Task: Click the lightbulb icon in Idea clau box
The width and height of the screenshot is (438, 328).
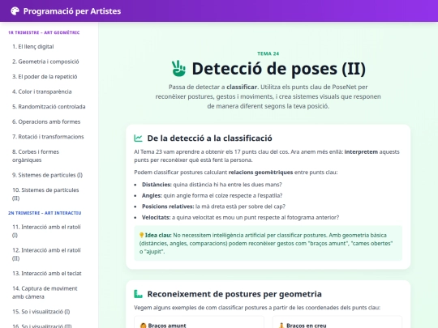Action: point(142,235)
